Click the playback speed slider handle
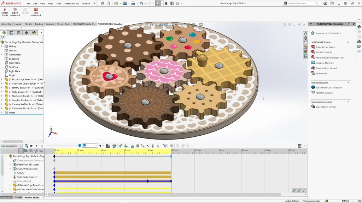 80,146
